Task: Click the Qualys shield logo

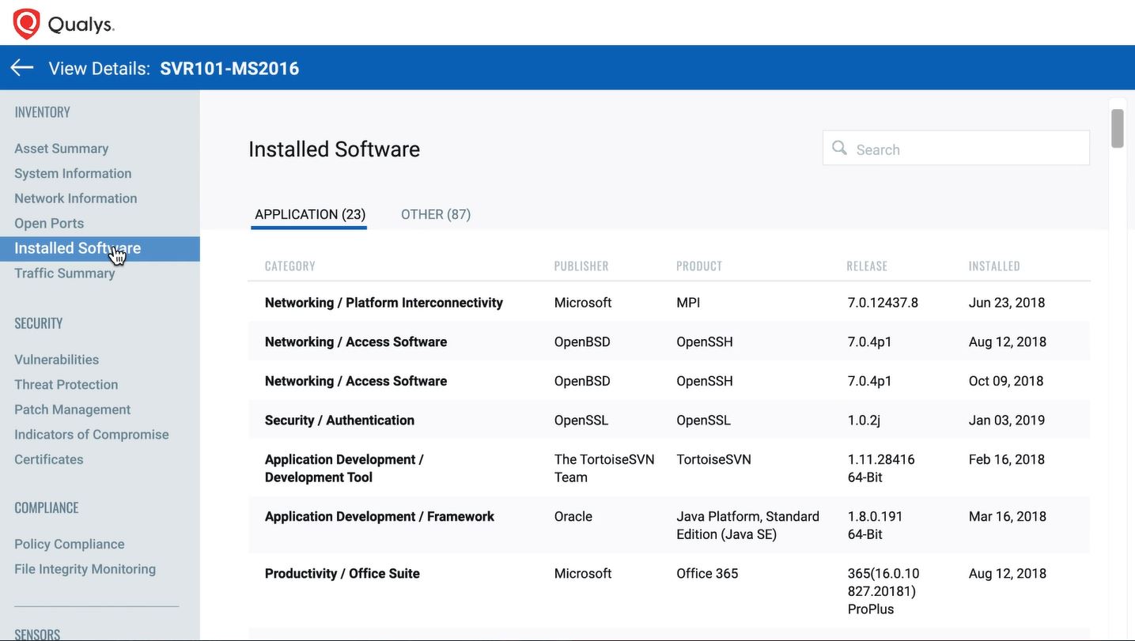Action: coord(26,24)
